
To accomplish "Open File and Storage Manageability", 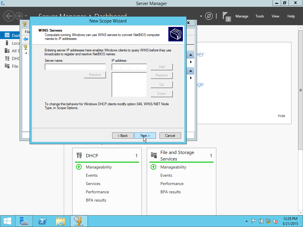I will point(173,167).
